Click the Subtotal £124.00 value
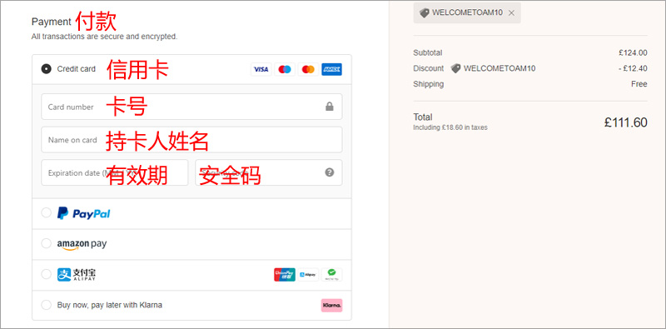This screenshot has width=666, height=329. pyautogui.click(x=633, y=53)
